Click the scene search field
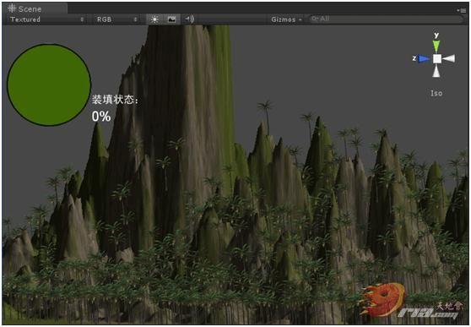Image resolution: width=471 pixels, height=327 pixels. [x=387, y=19]
